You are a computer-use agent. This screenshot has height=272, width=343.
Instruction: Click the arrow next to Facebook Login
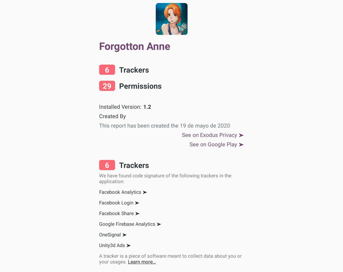[x=137, y=203]
